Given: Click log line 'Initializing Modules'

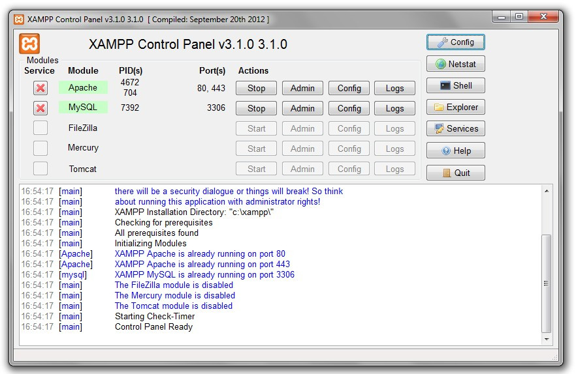Looking at the screenshot, I should click(x=151, y=243).
